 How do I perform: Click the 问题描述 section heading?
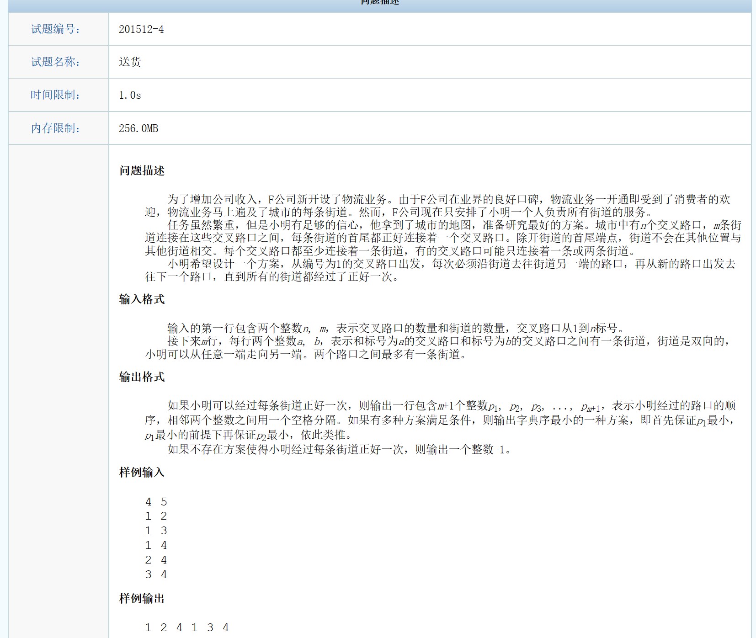[x=142, y=170]
